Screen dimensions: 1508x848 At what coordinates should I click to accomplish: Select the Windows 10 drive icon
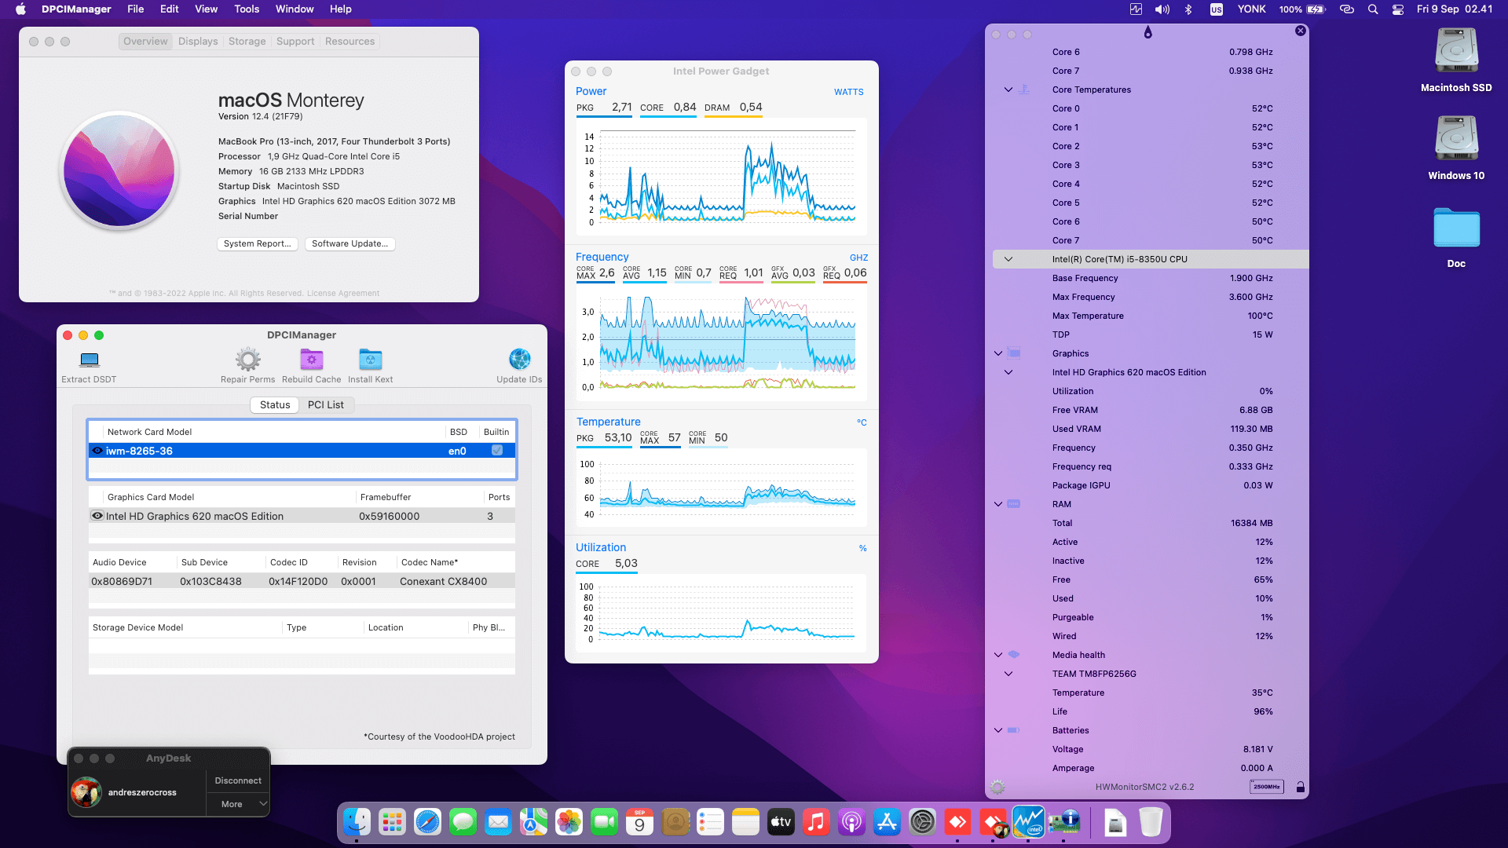1456,139
